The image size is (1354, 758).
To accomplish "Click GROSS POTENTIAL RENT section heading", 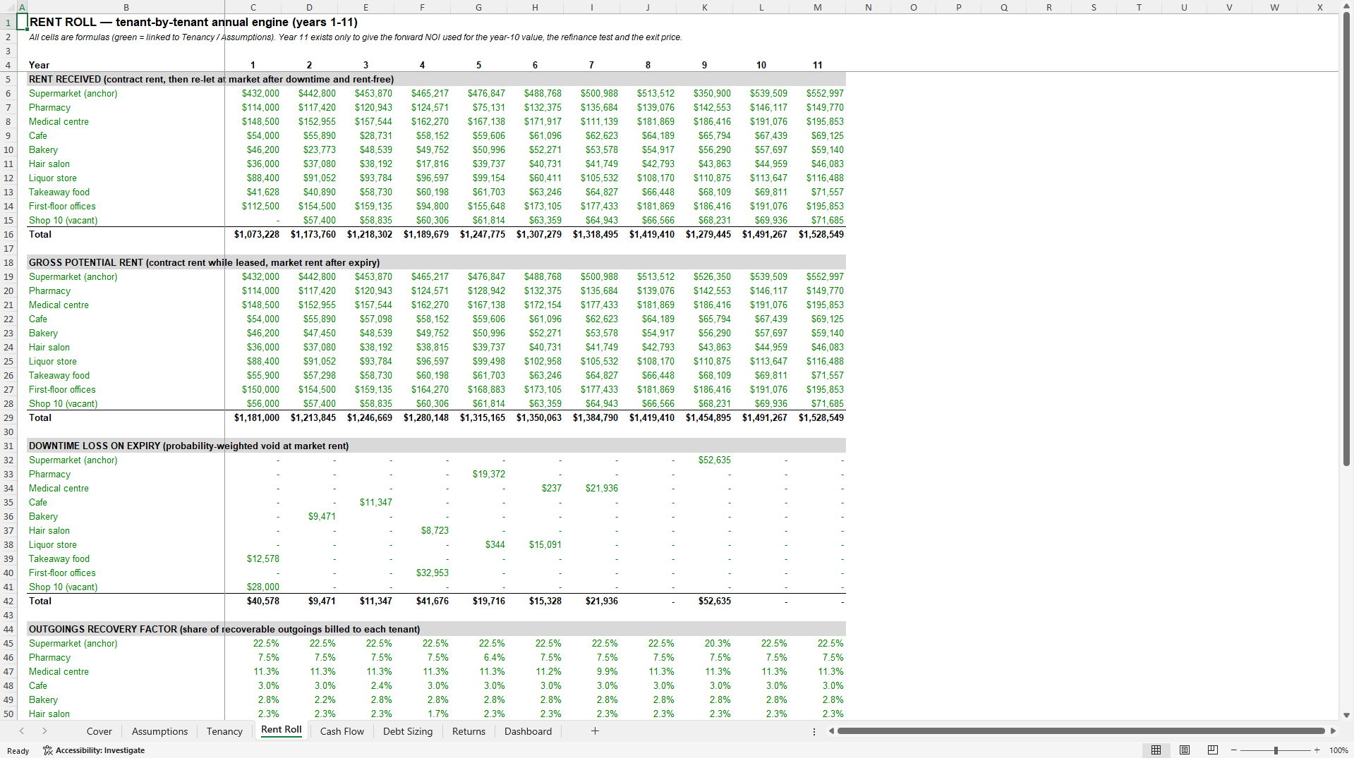I will (x=204, y=262).
